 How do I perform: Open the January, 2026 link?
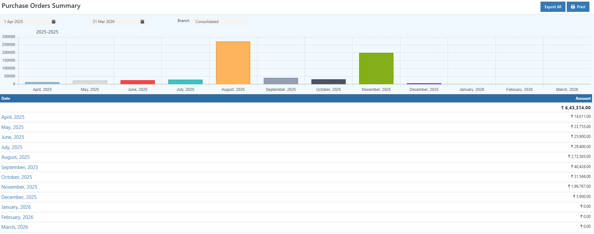coord(16,207)
